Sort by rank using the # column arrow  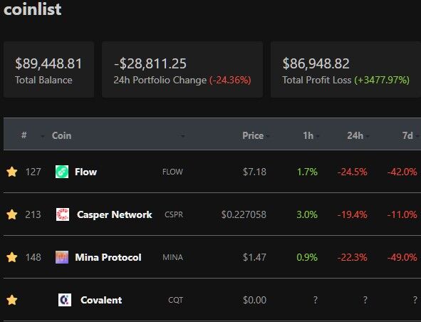(43, 137)
